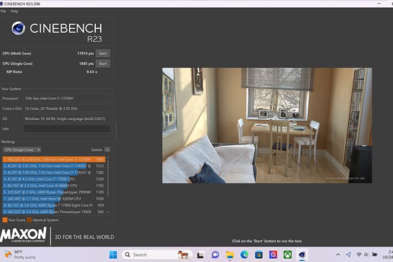
Task: Open the CPU (Single Core) ranking dropdown
Action: point(22,150)
